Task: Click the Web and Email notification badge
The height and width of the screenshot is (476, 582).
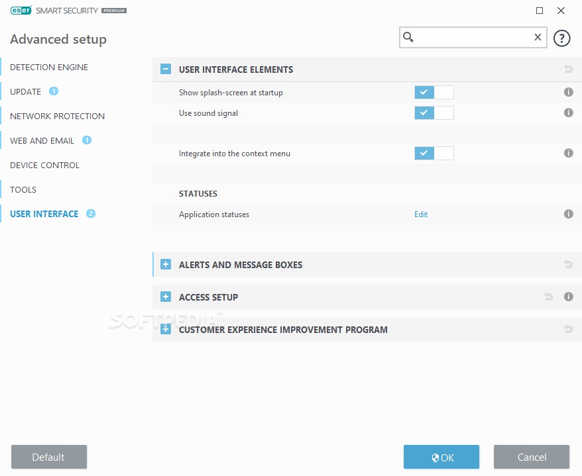Action: click(87, 140)
